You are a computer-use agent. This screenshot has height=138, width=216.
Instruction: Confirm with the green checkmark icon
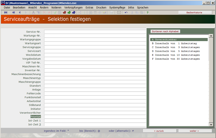[55, 12]
